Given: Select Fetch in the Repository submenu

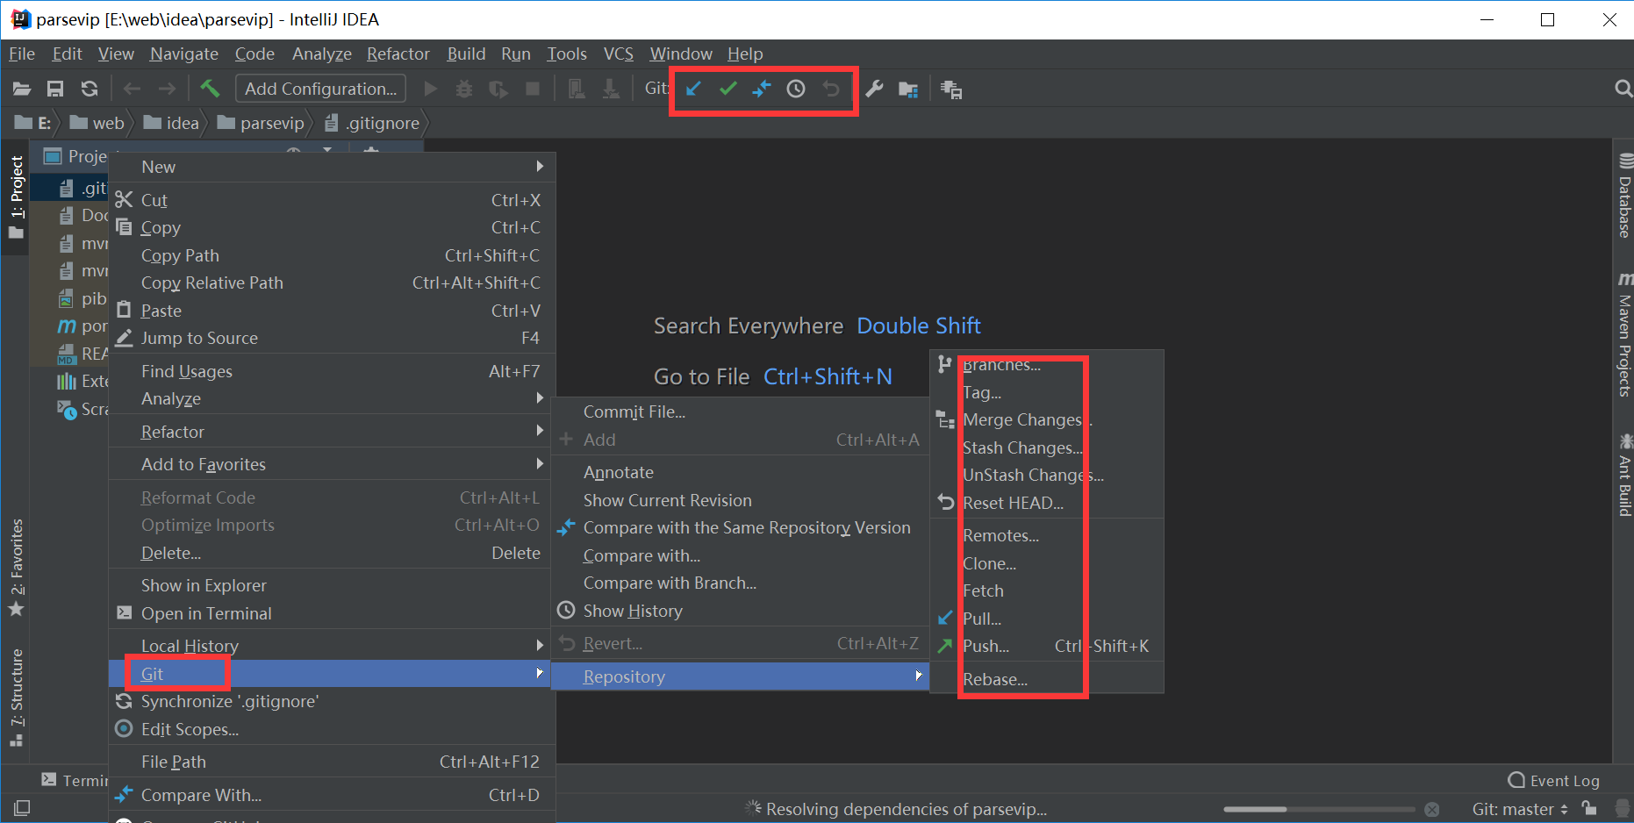Looking at the screenshot, I should coord(1047,590).
